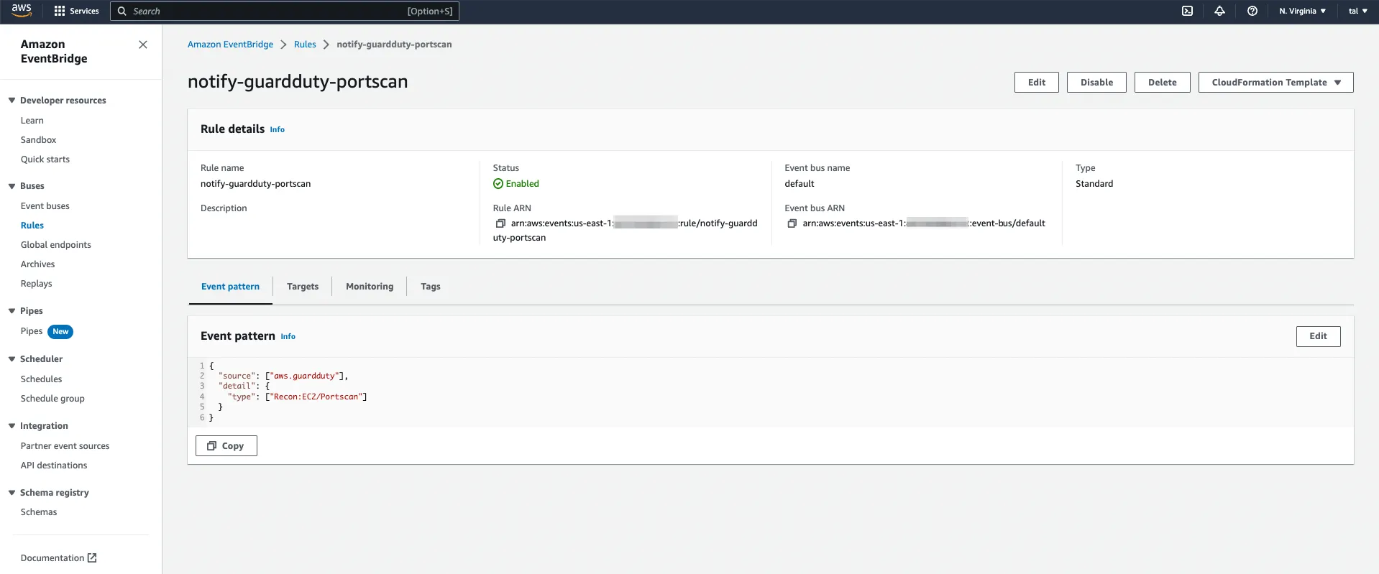Collapse the Schema registry section
This screenshot has height=574, width=1379.
click(12, 493)
